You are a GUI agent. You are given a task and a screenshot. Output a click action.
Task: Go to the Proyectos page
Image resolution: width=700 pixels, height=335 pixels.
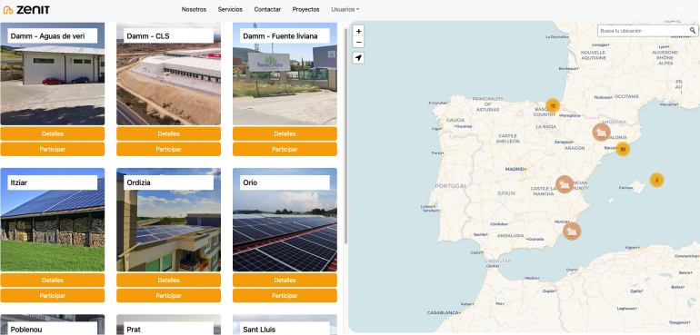pos(305,9)
